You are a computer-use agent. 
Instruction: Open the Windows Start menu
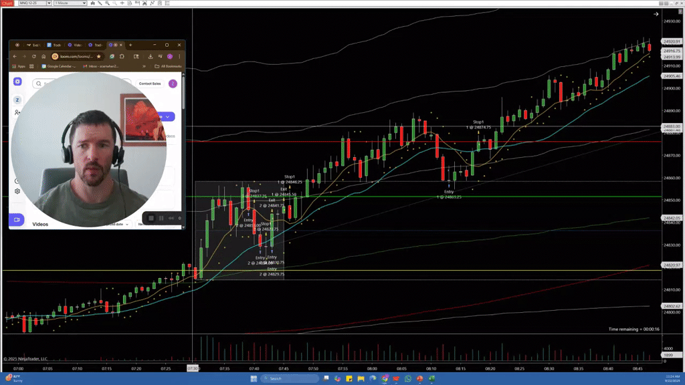pyautogui.click(x=254, y=378)
